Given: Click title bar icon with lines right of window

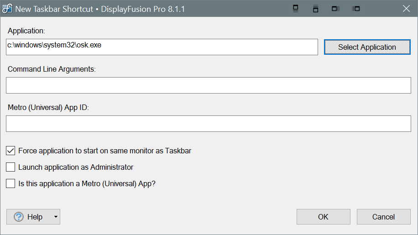Looking at the screenshot, I should coord(336,9).
